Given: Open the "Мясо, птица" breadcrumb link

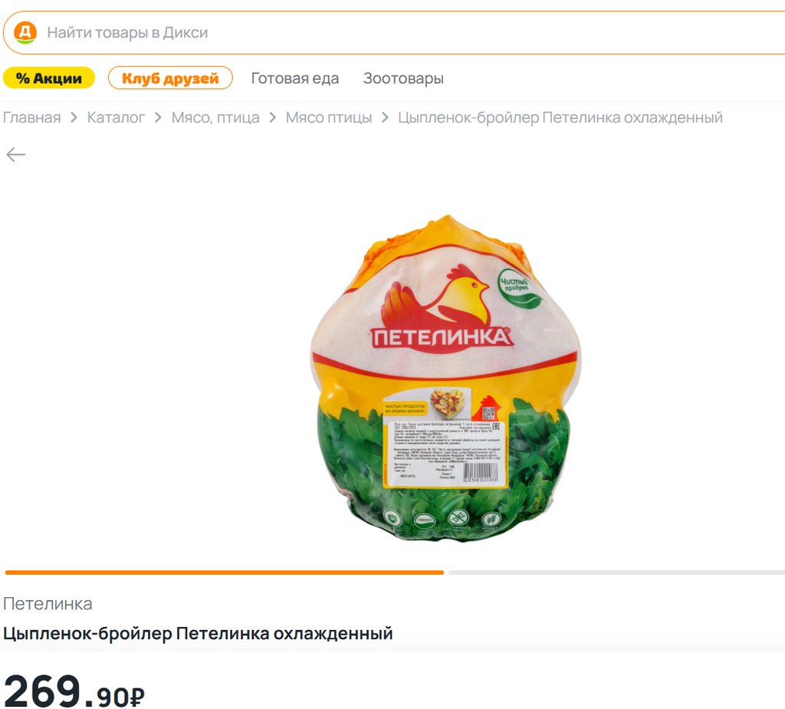Looking at the screenshot, I should (215, 118).
